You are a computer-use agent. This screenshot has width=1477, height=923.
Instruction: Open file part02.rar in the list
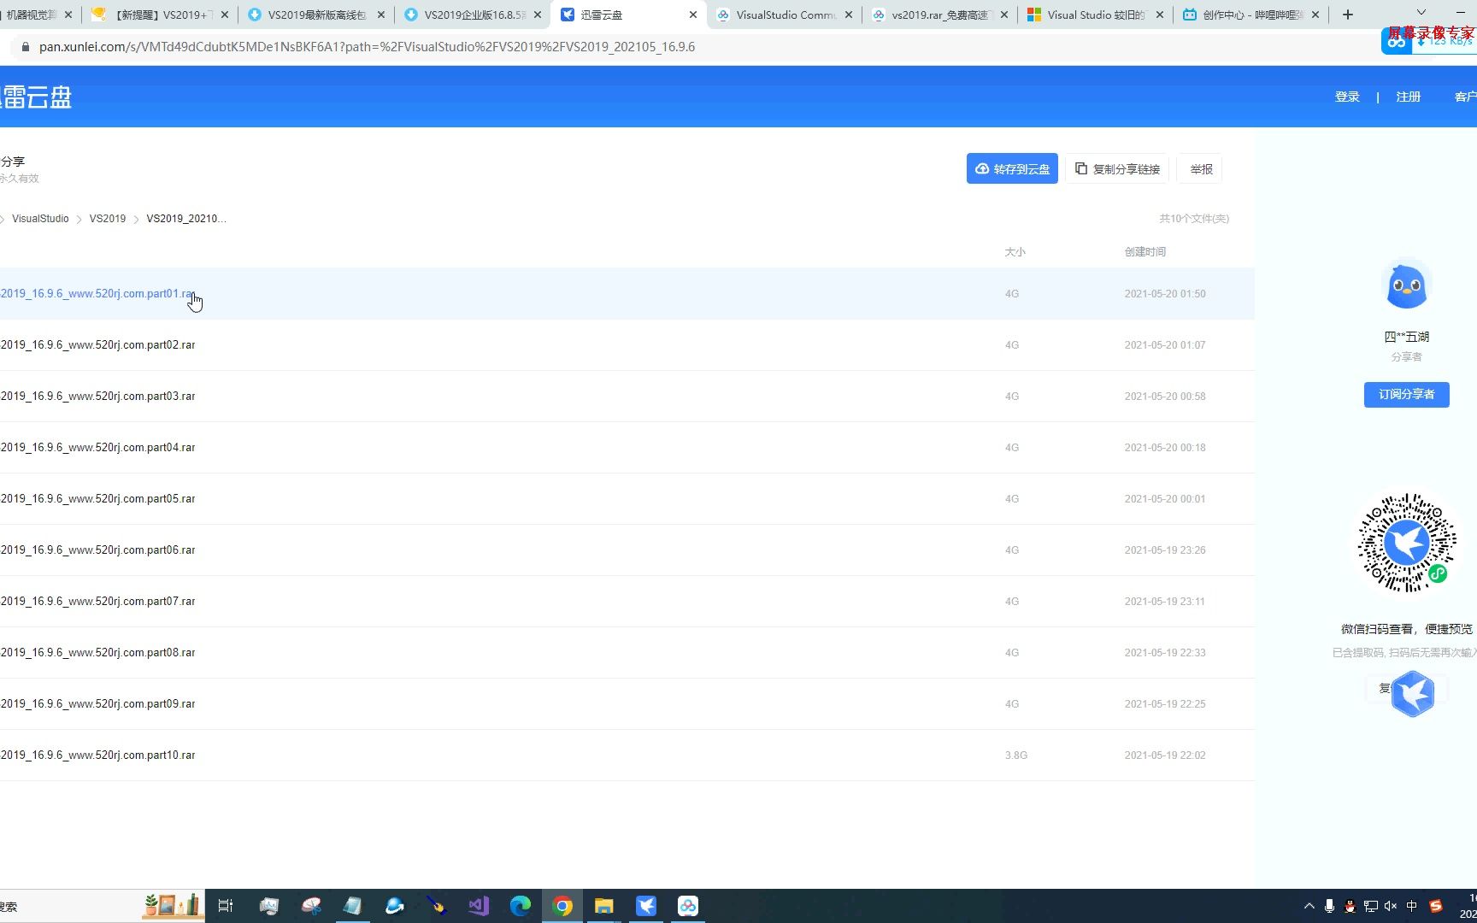click(x=97, y=344)
